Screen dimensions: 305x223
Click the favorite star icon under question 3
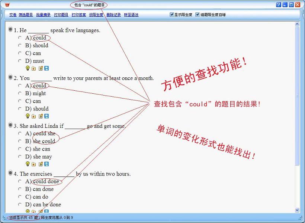34,164
